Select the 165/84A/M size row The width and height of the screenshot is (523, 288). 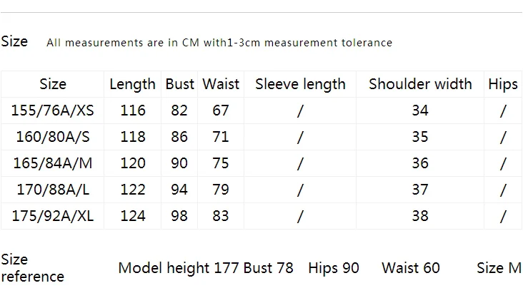[261, 163]
